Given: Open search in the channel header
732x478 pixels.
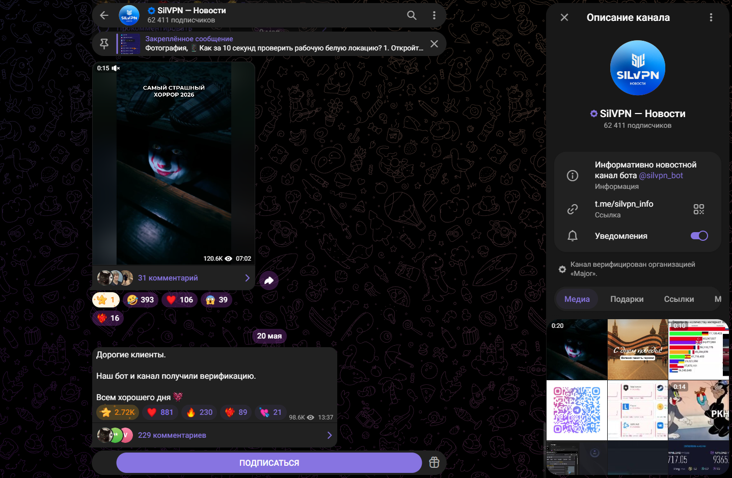Looking at the screenshot, I should point(412,15).
